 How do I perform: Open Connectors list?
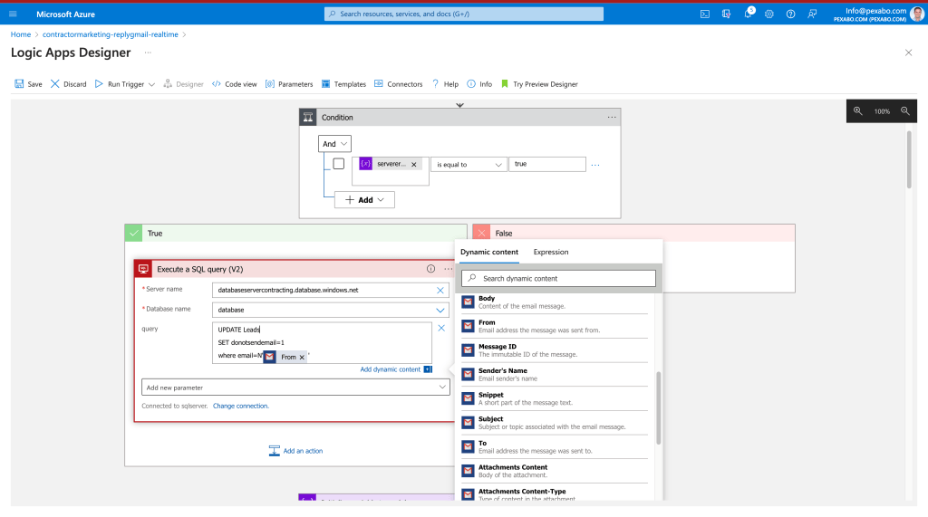click(399, 84)
